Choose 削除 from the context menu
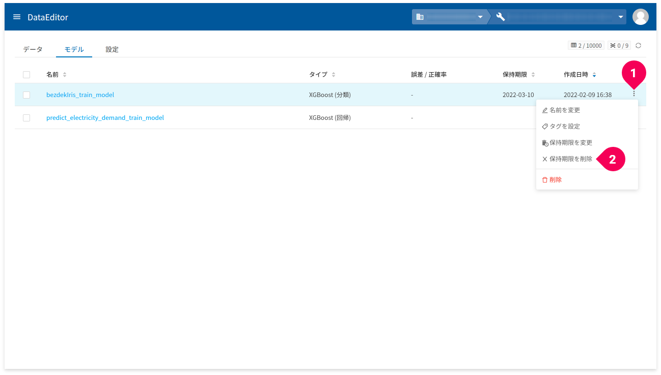The width and height of the screenshot is (661, 375). 587,180
